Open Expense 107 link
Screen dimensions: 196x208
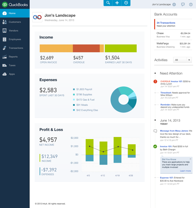[167, 178]
